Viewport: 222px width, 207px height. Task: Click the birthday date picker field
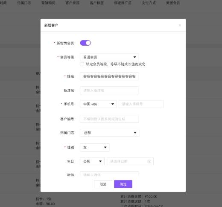coord(130,161)
